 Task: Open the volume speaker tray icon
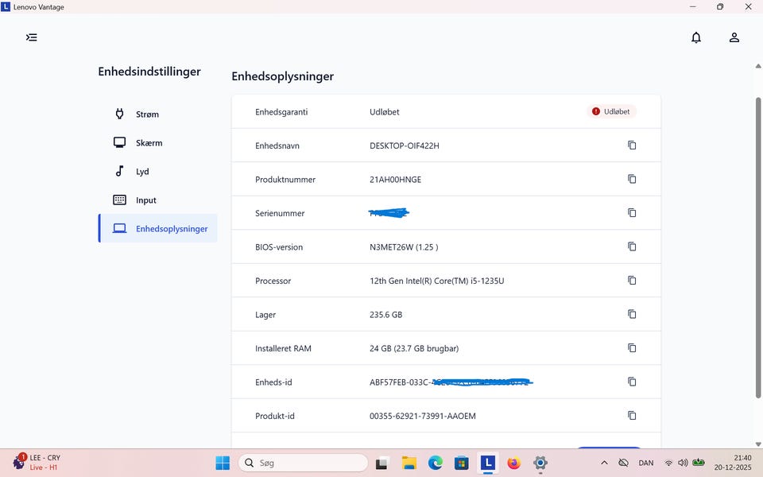683,463
